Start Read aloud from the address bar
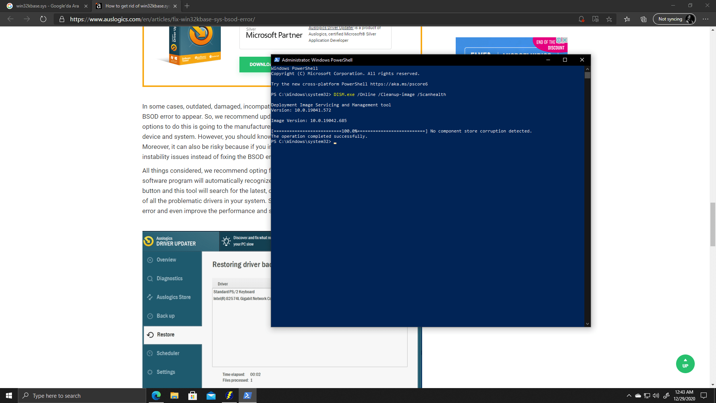 [596, 19]
